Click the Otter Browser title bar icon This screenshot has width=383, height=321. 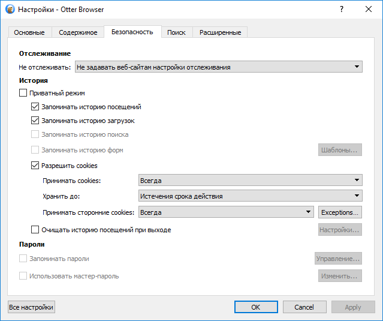click(10, 10)
